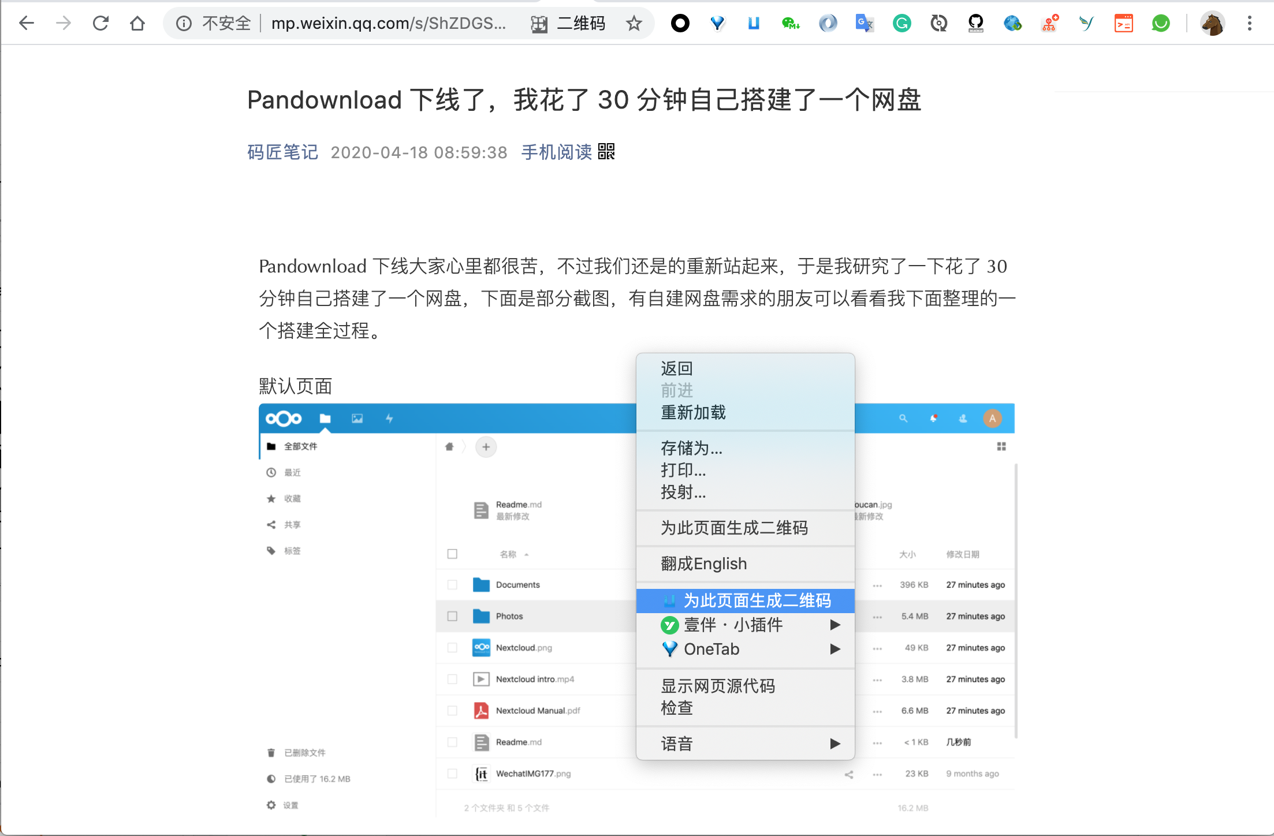1274x836 pixels.
Task: Tick the checkbox for WechatIMG177.png
Action: 452,774
